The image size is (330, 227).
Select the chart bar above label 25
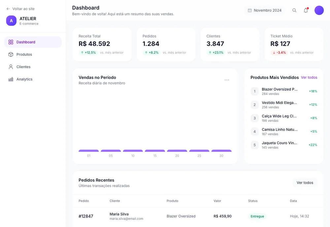[x=199, y=151]
